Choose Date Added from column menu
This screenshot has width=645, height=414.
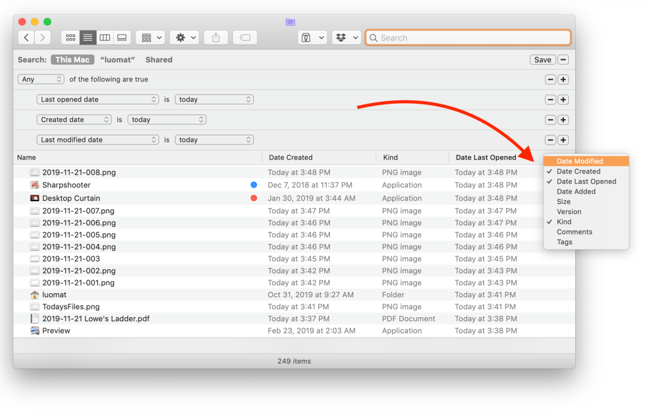click(x=576, y=192)
